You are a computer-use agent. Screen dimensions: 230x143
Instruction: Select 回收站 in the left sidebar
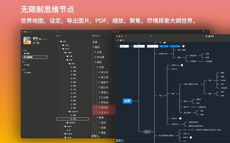click(28, 73)
